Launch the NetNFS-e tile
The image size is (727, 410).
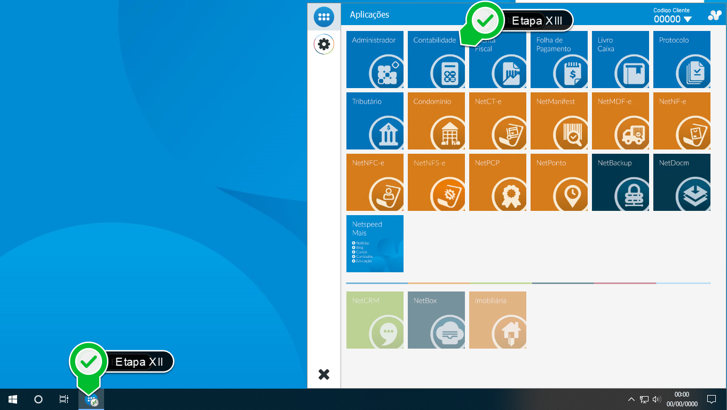(436, 182)
